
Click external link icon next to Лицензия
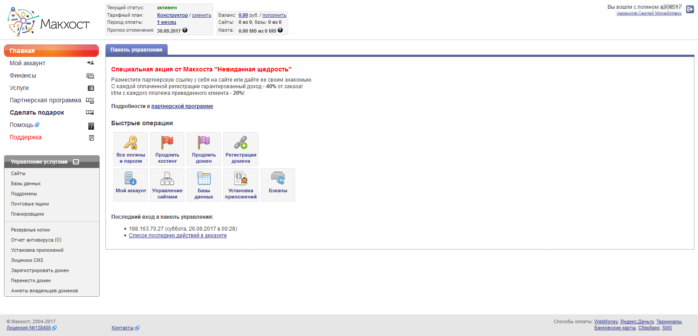tap(54, 328)
